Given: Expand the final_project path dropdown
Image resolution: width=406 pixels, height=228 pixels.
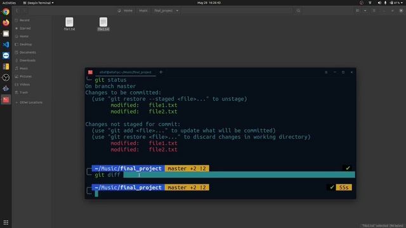Looking at the screenshot, I should [178, 11].
